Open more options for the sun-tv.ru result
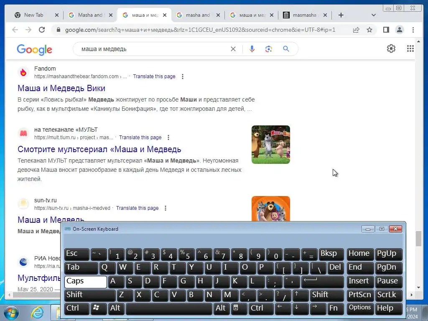 tap(166, 208)
